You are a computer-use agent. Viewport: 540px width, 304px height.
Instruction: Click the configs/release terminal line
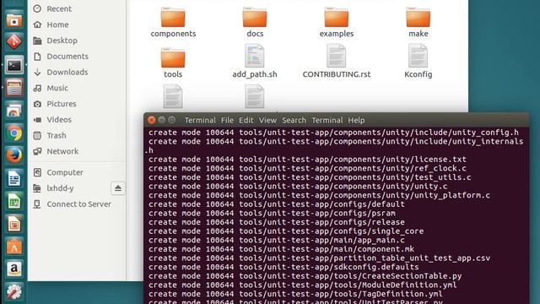point(277,222)
